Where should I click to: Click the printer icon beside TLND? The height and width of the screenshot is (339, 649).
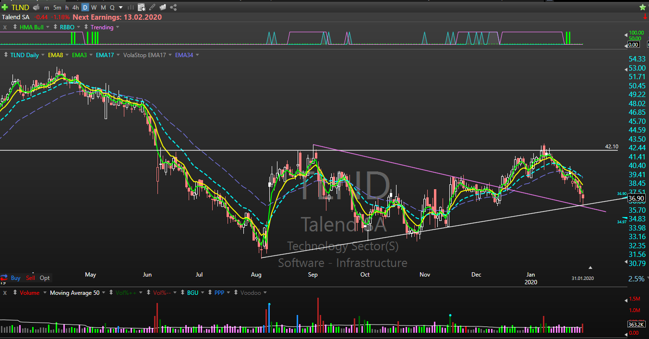tap(36, 8)
